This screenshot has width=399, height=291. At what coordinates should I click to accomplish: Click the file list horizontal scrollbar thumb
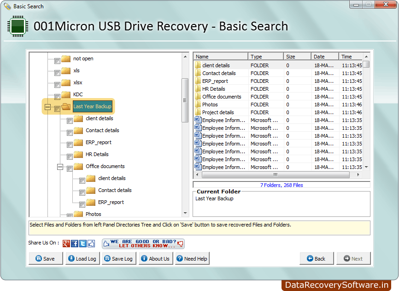tap(276, 175)
